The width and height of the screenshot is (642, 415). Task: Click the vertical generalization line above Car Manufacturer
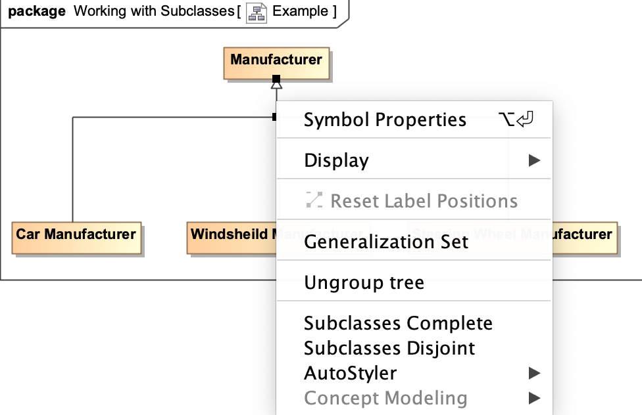[72, 171]
